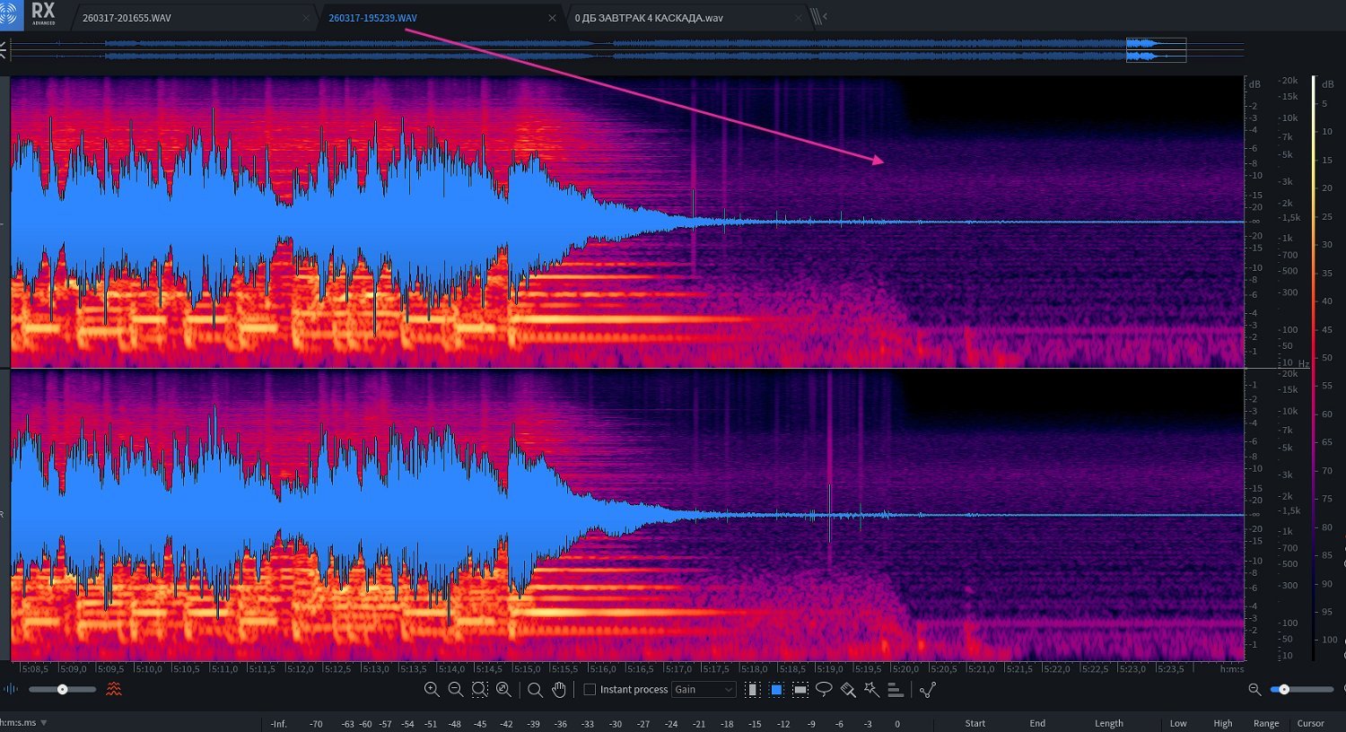
Task: Enable the Instant process checkbox
Action: click(x=590, y=690)
